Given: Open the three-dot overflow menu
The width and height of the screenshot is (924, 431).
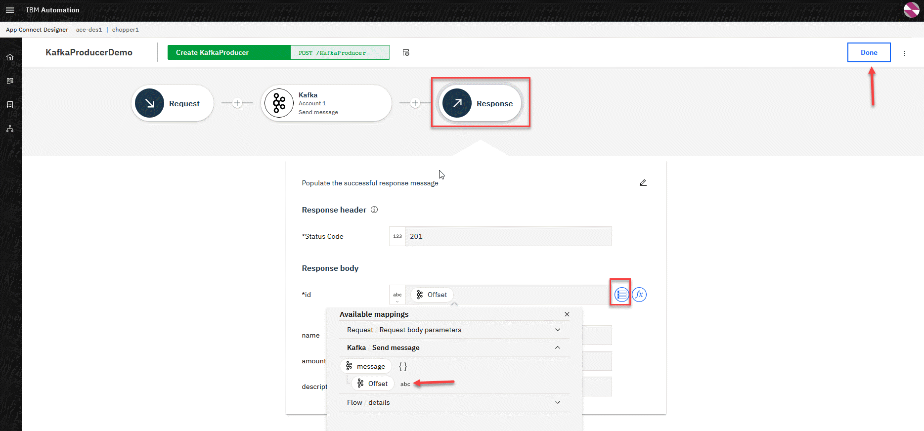Looking at the screenshot, I should (x=905, y=53).
